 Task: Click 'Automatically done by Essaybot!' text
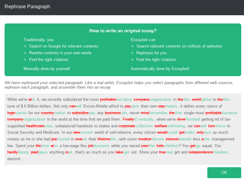tap(160, 69)
